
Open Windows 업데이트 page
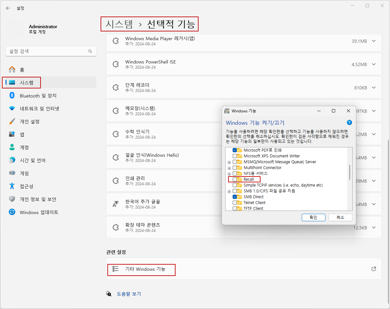pyautogui.click(x=51, y=212)
